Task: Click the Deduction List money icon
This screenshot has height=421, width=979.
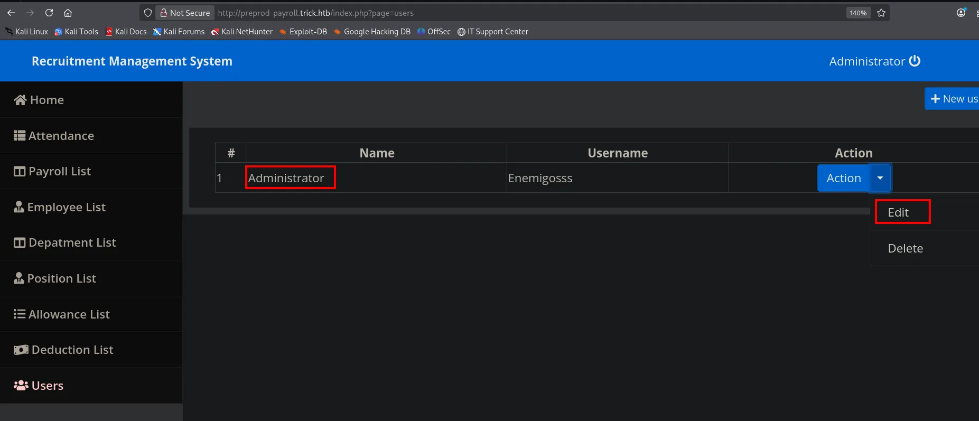Action: [x=21, y=350]
